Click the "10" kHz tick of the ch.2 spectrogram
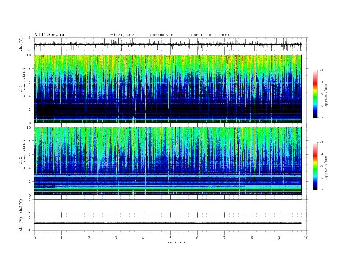Screen dimensions: 345x267 click(29, 127)
